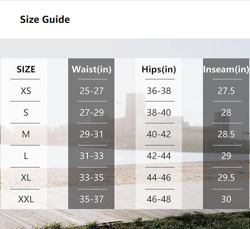Click the 42-44 hips measurement
Viewport: 250px width, 229px height.
(x=159, y=156)
